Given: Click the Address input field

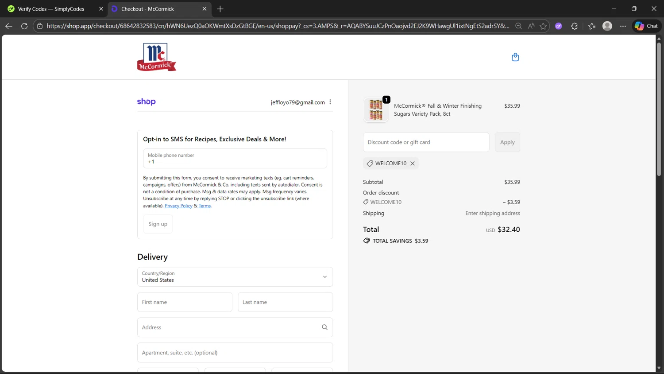Looking at the screenshot, I should tap(235, 327).
